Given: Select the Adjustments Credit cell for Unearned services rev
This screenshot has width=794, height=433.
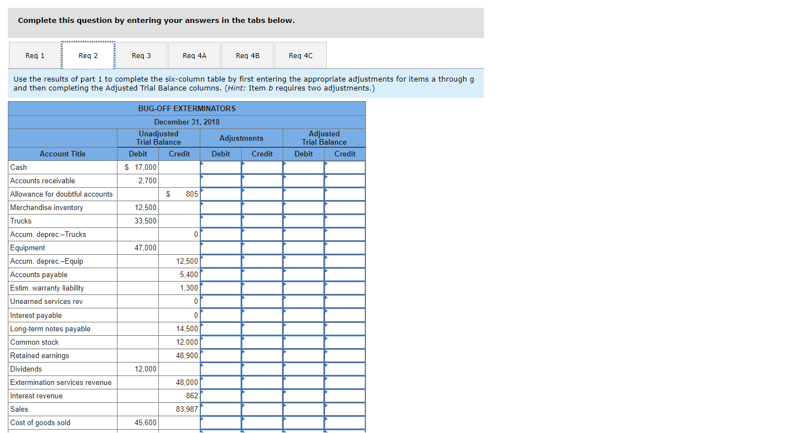Looking at the screenshot, I should tap(262, 301).
